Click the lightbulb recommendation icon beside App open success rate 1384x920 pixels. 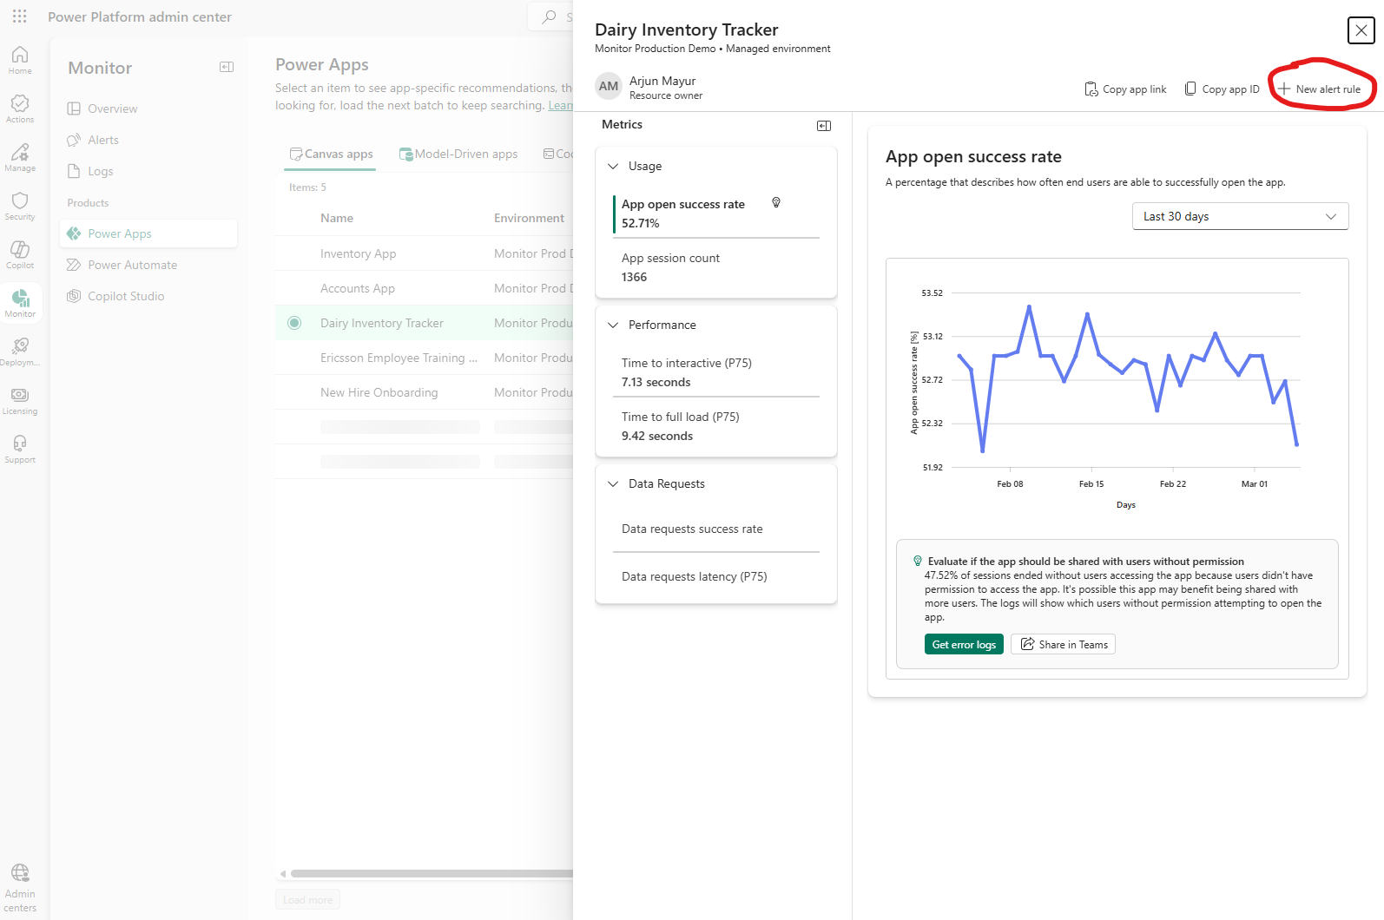pyautogui.click(x=776, y=202)
